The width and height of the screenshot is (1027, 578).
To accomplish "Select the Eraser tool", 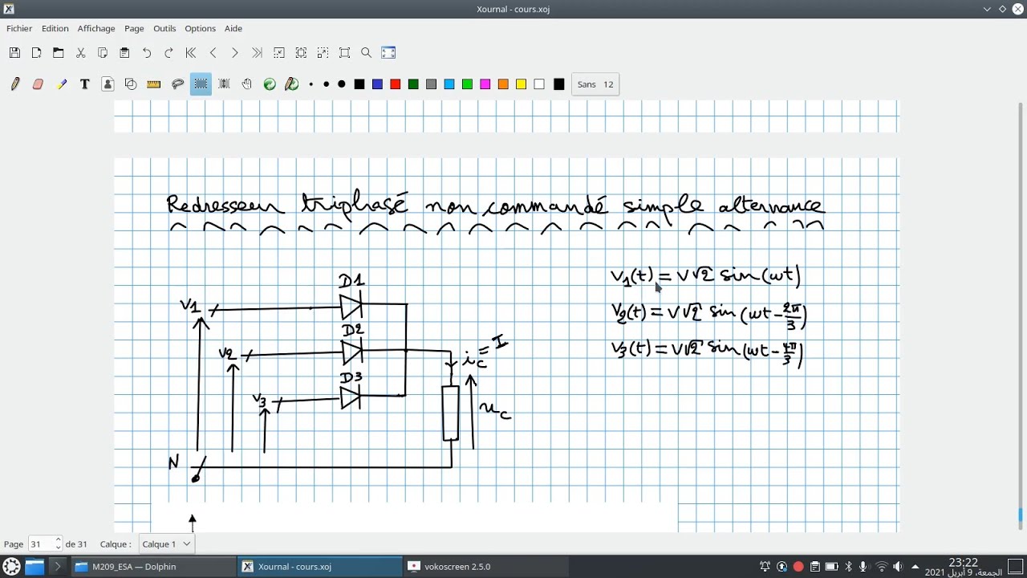I will 38,84.
